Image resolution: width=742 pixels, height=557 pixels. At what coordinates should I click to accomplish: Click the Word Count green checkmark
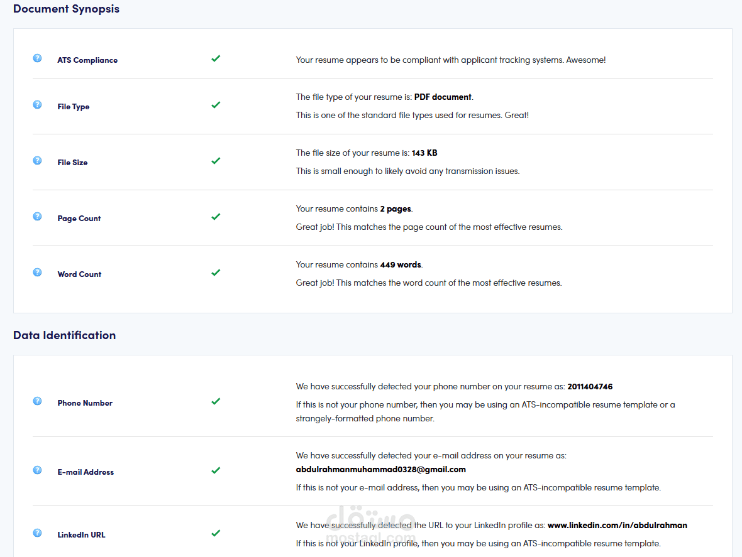(x=216, y=273)
